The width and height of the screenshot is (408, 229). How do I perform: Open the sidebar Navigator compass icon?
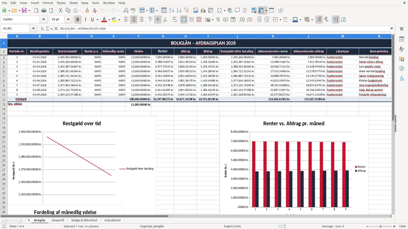(402, 69)
